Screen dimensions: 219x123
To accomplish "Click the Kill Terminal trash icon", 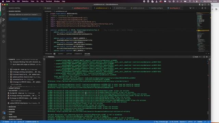I will tap(207, 57).
